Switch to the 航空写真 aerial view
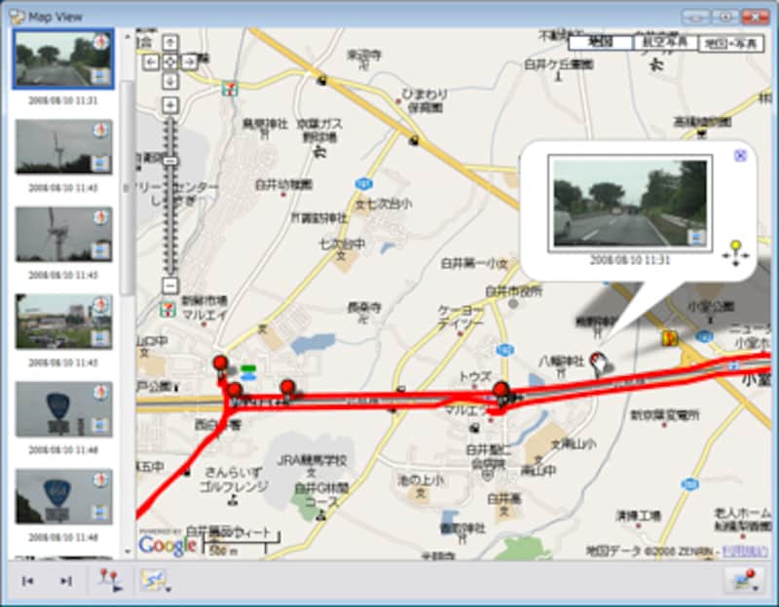 coord(665,43)
